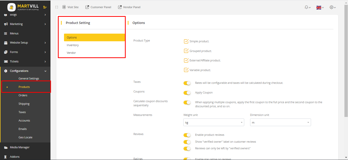Open the Vendor settings tab
Image resolution: width=348 pixels, height=160 pixels.
[x=71, y=53]
